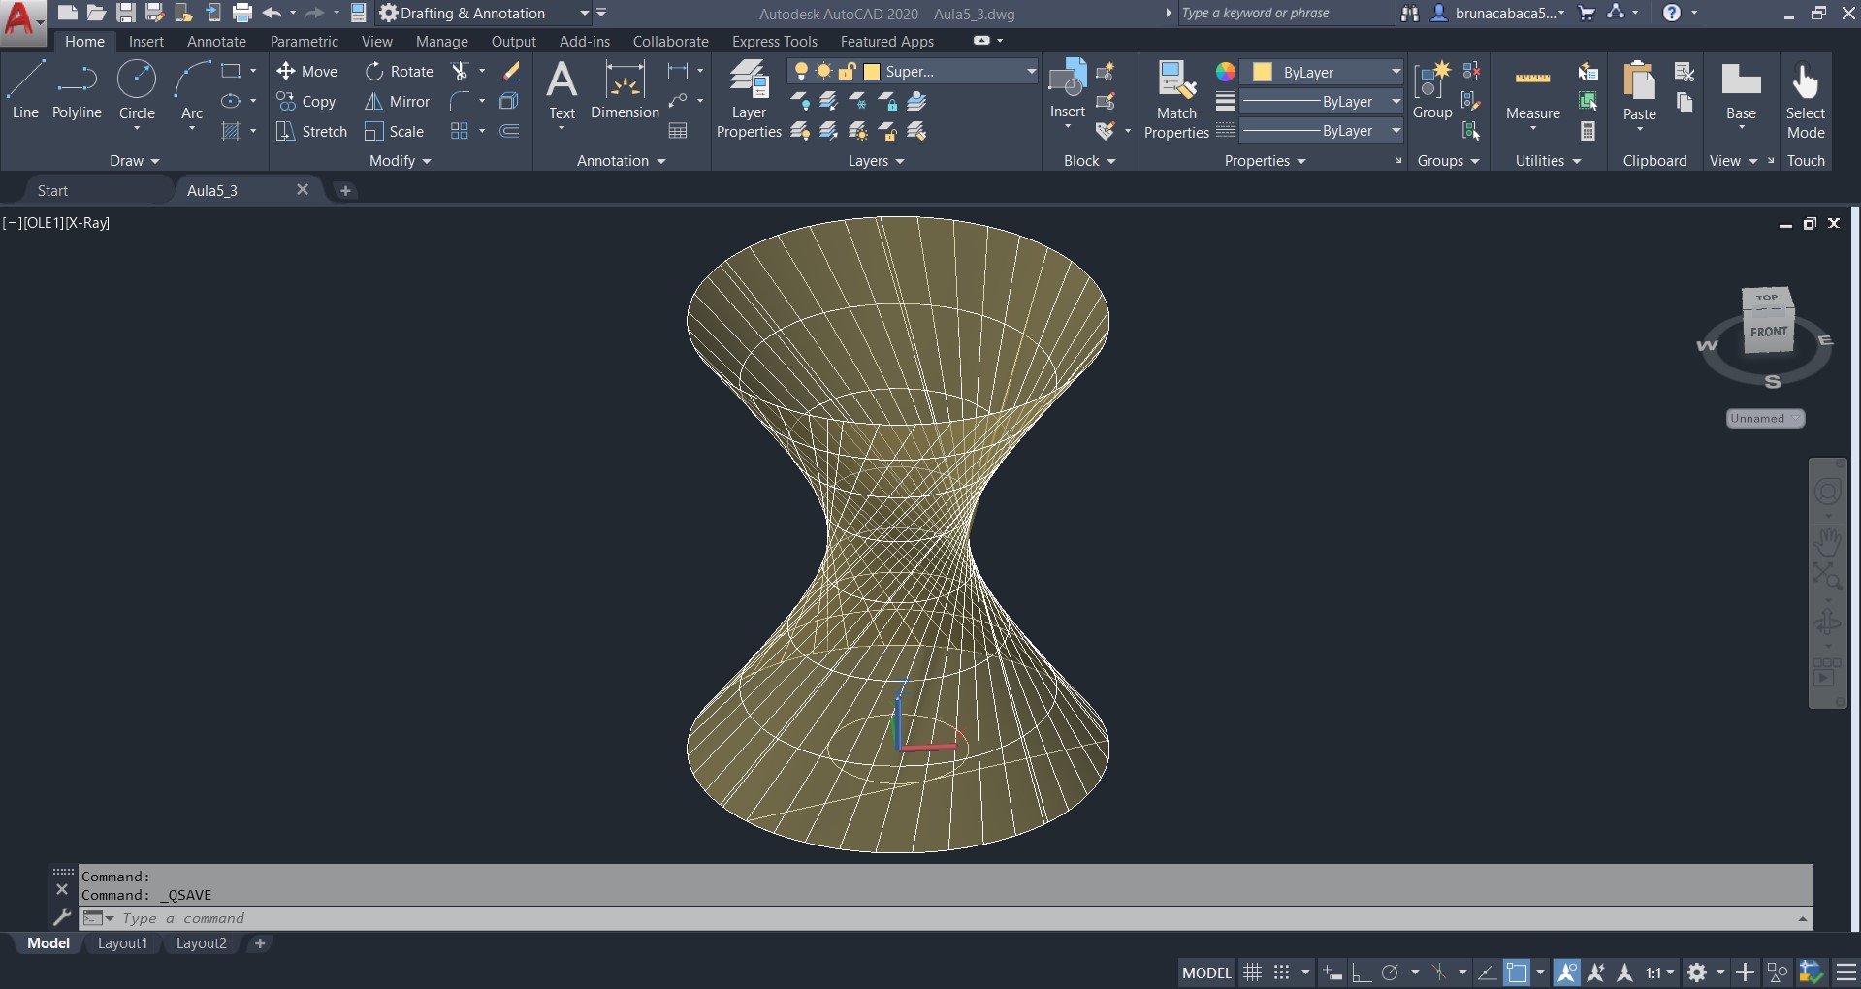The width and height of the screenshot is (1861, 989).
Task: Open the Annotate ribbon tab
Action: coord(216,42)
